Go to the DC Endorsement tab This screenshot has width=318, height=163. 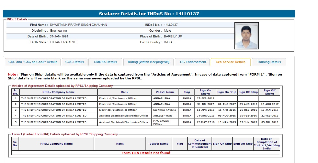193,62
